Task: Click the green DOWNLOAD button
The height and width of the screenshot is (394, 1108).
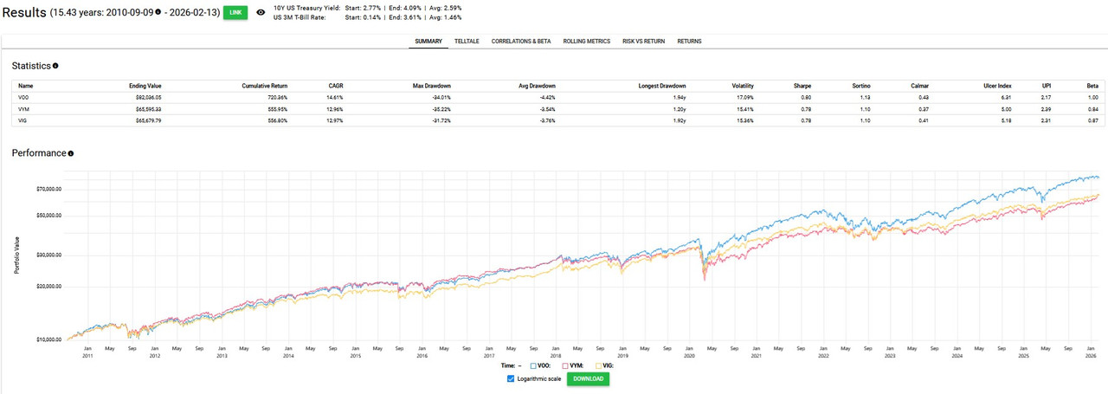Action: (588, 378)
